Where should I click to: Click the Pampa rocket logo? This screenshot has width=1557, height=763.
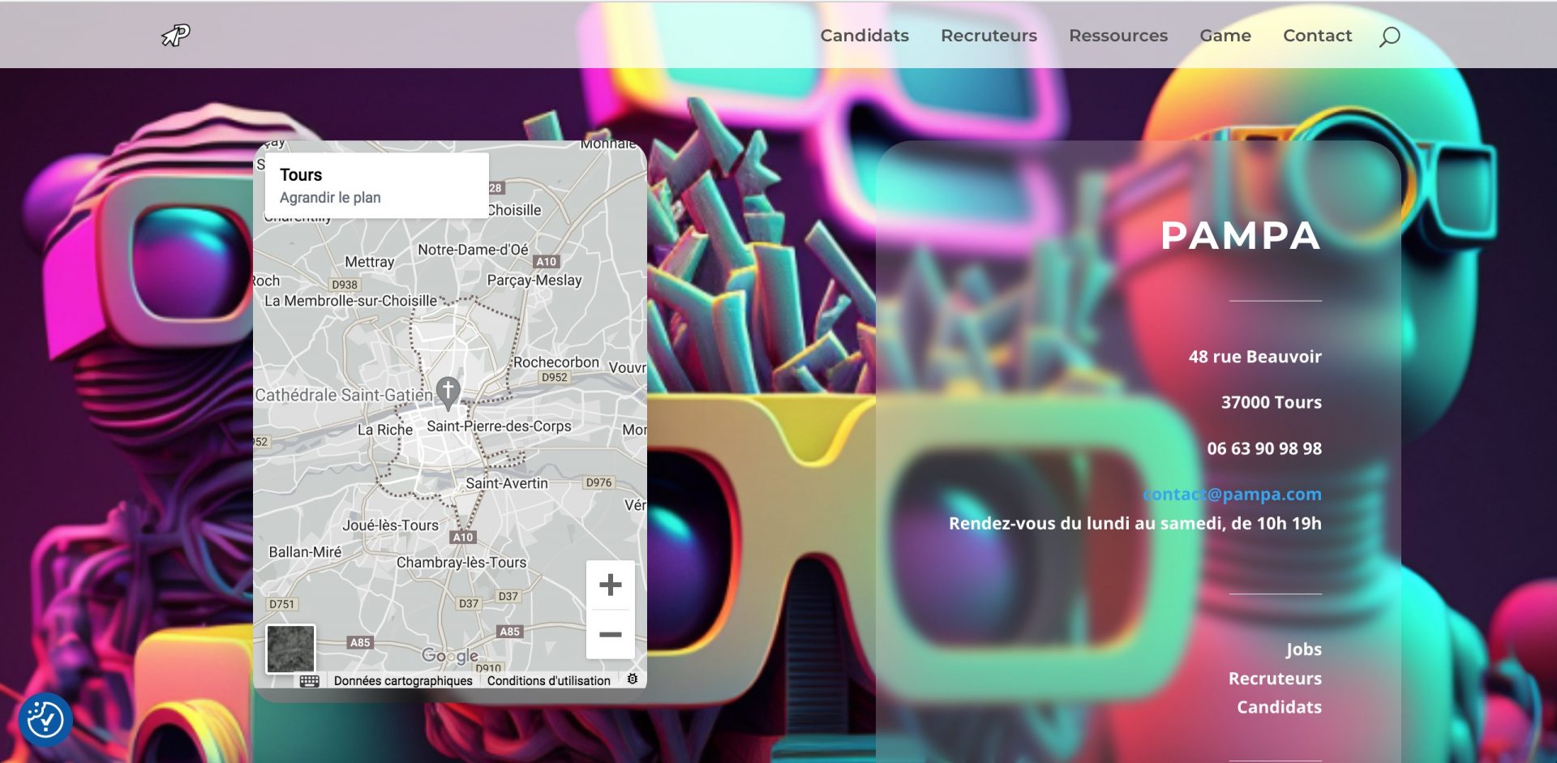click(x=175, y=35)
